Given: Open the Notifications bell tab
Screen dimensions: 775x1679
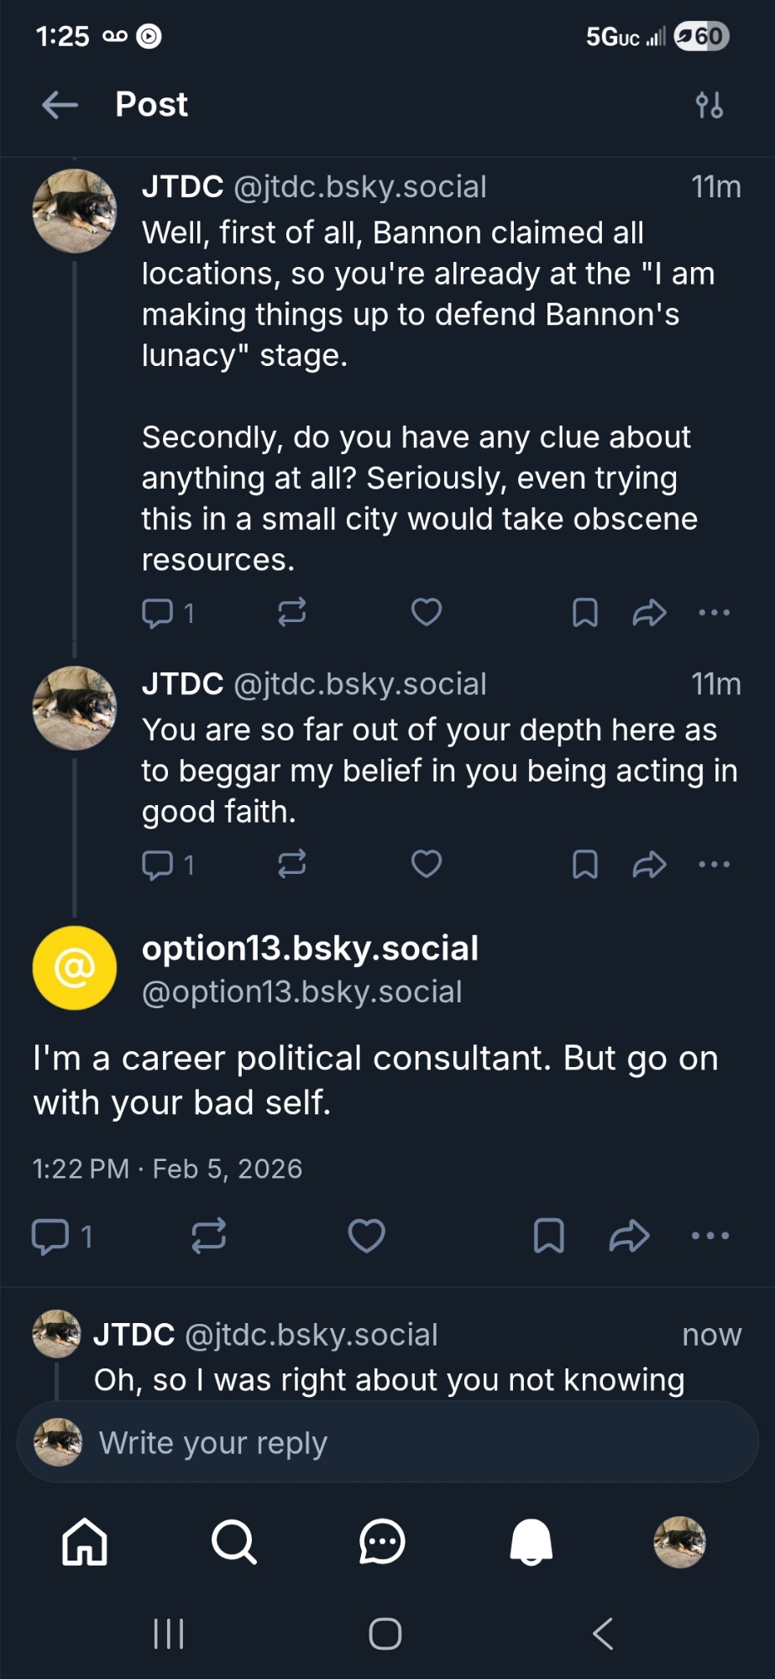Looking at the screenshot, I should coord(531,1542).
